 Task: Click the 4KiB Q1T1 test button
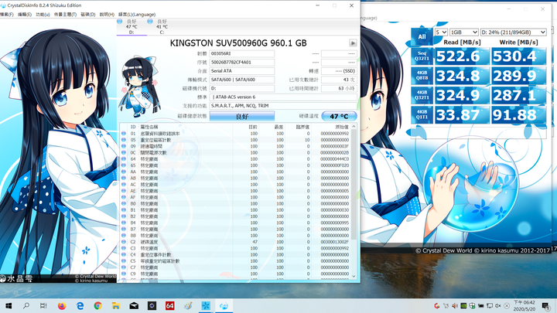pyautogui.click(x=422, y=114)
